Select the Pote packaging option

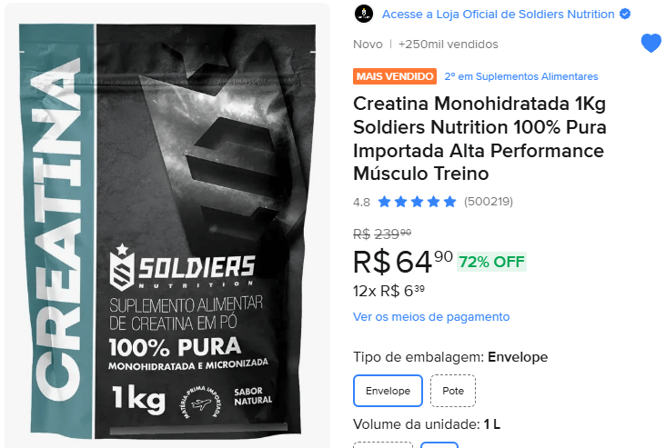453,391
